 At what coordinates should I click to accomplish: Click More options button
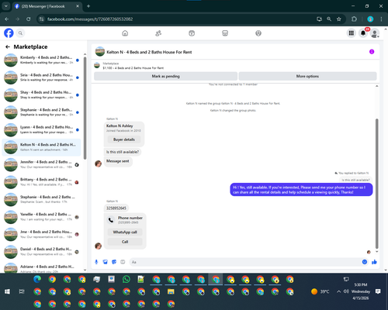click(x=307, y=76)
